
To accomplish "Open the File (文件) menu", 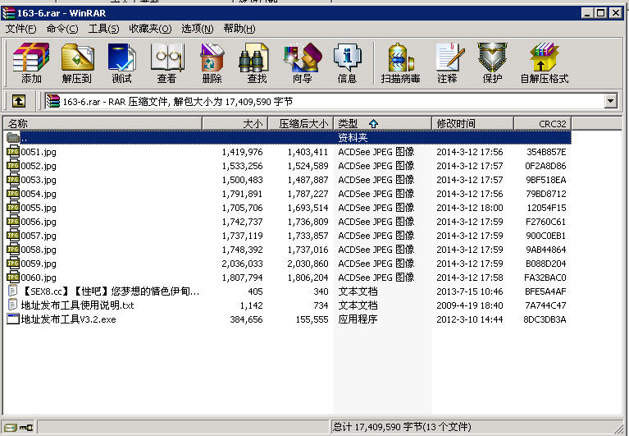I will 21,29.
